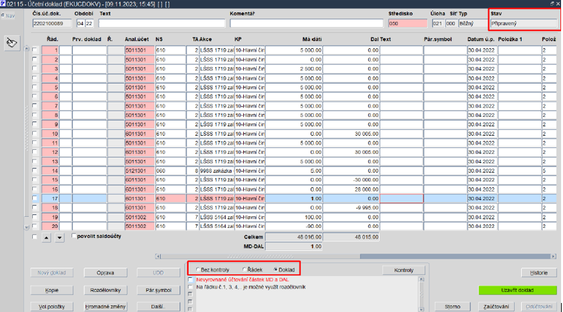Click the 'Má dáti' cell 100.00 in row 19
This screenshot has height=312, width=563.
293,217
